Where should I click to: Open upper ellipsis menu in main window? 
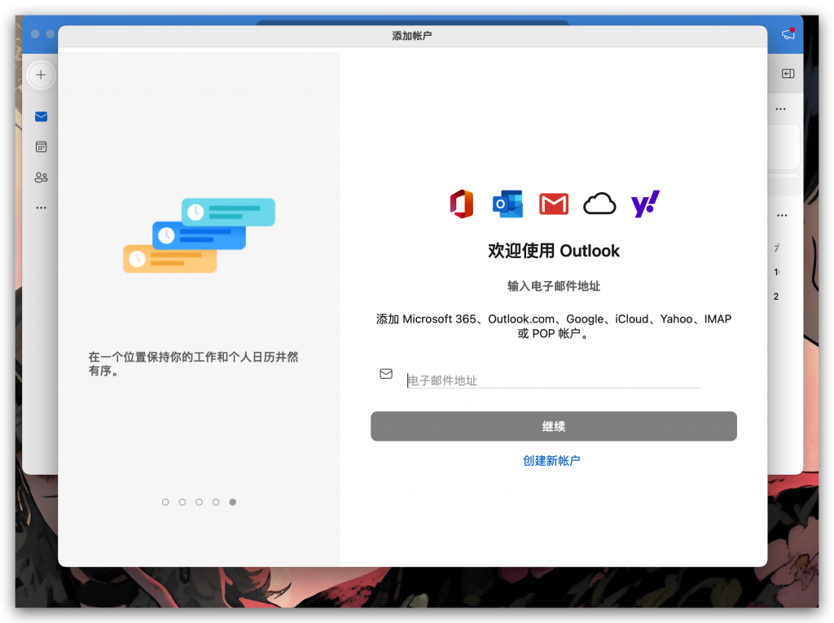tap(780, 109)
